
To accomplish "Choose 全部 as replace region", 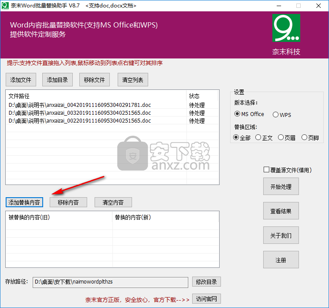I will [236, 137].
